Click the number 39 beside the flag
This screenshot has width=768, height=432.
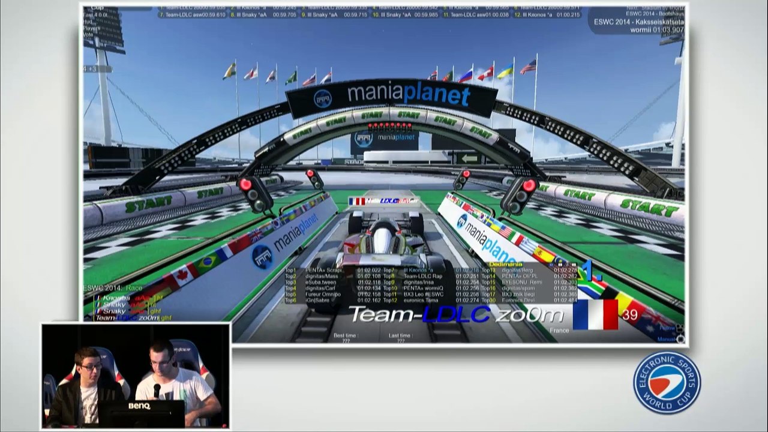[x=630, y=314]
